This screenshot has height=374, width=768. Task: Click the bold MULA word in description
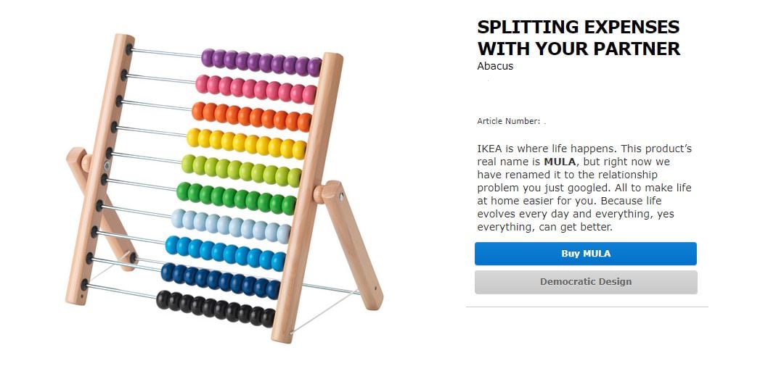click(561, 162)
